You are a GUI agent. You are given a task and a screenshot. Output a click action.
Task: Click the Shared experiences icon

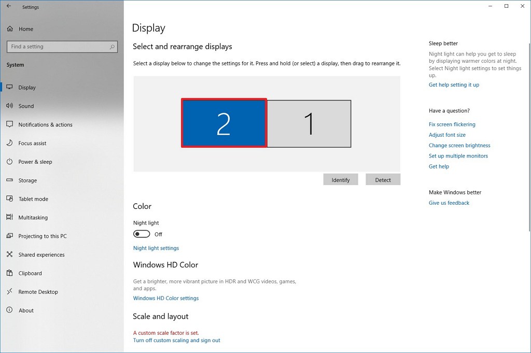point(9,254)
